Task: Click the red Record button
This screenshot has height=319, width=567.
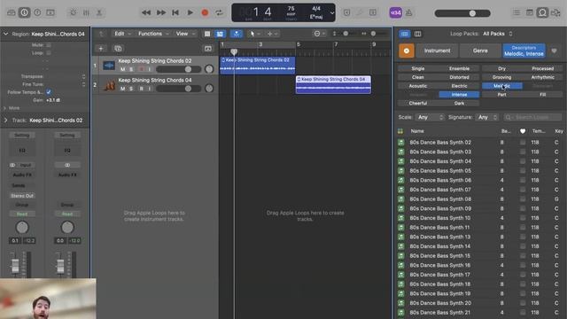Action: coord(205,12)
